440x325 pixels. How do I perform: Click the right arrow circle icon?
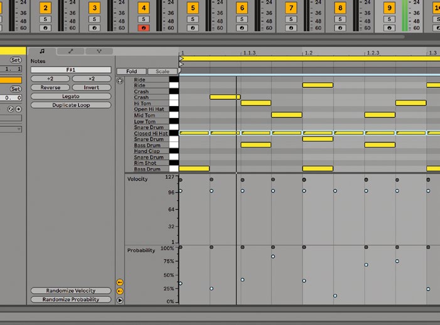click(x=18, y=109)
